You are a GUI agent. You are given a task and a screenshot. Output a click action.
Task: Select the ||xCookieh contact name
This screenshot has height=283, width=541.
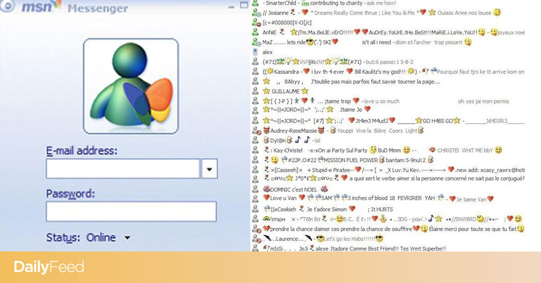pos(283,210)
